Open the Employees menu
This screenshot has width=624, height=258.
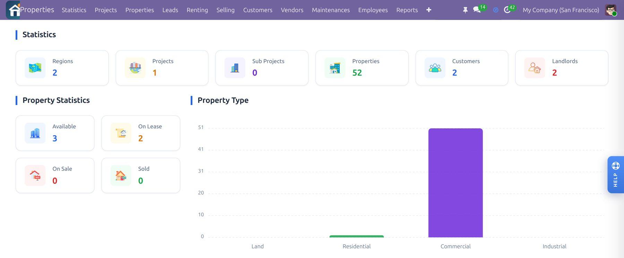pos(373,10)
